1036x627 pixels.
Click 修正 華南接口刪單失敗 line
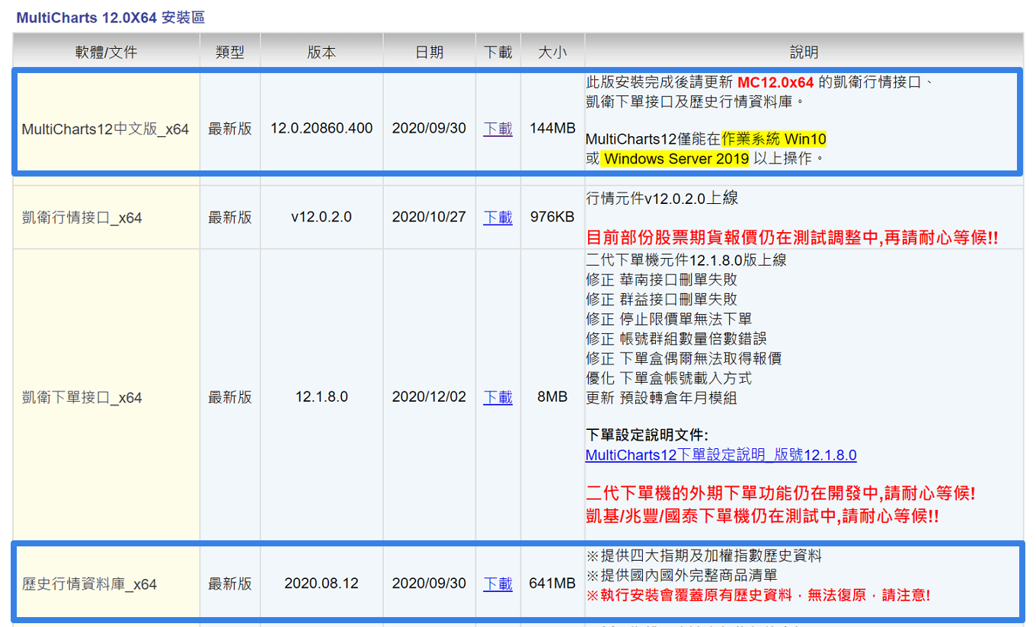(661, 279)
